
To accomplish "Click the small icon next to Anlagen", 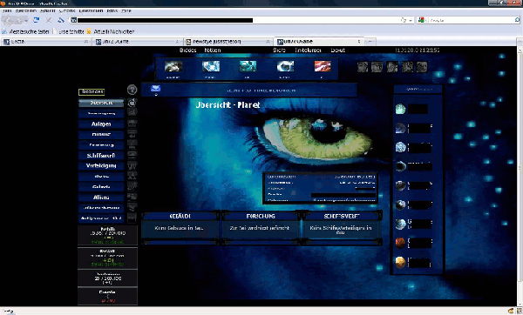I will (x=132, y=124).
